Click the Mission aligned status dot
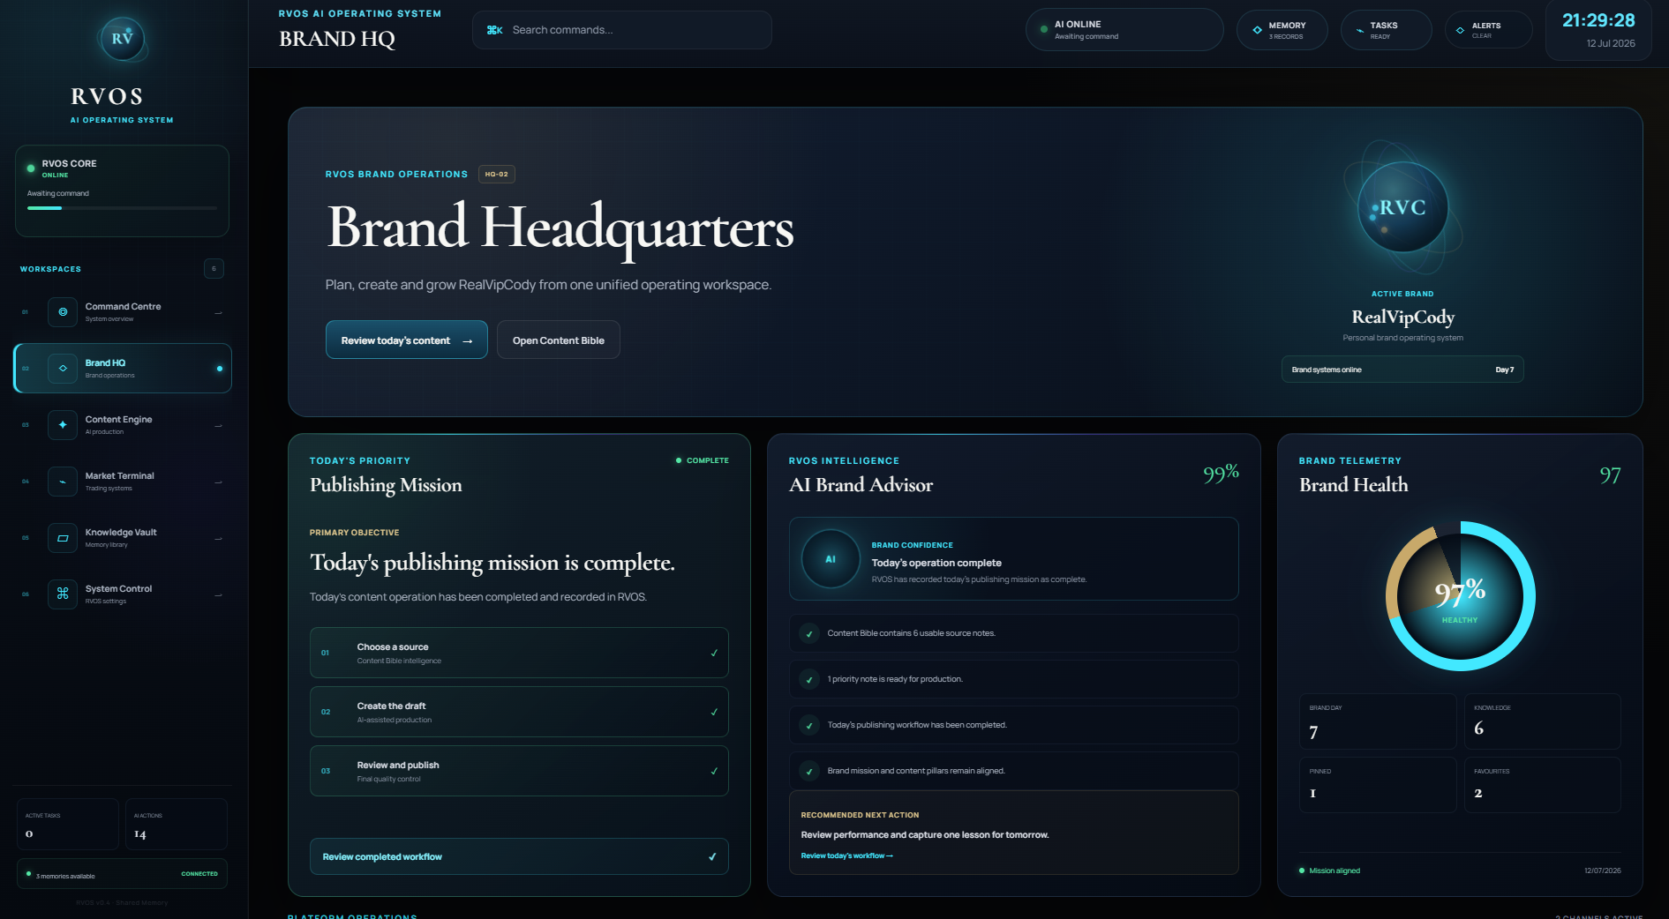This screenshot has height=919, width=1669. (1302, 870)
